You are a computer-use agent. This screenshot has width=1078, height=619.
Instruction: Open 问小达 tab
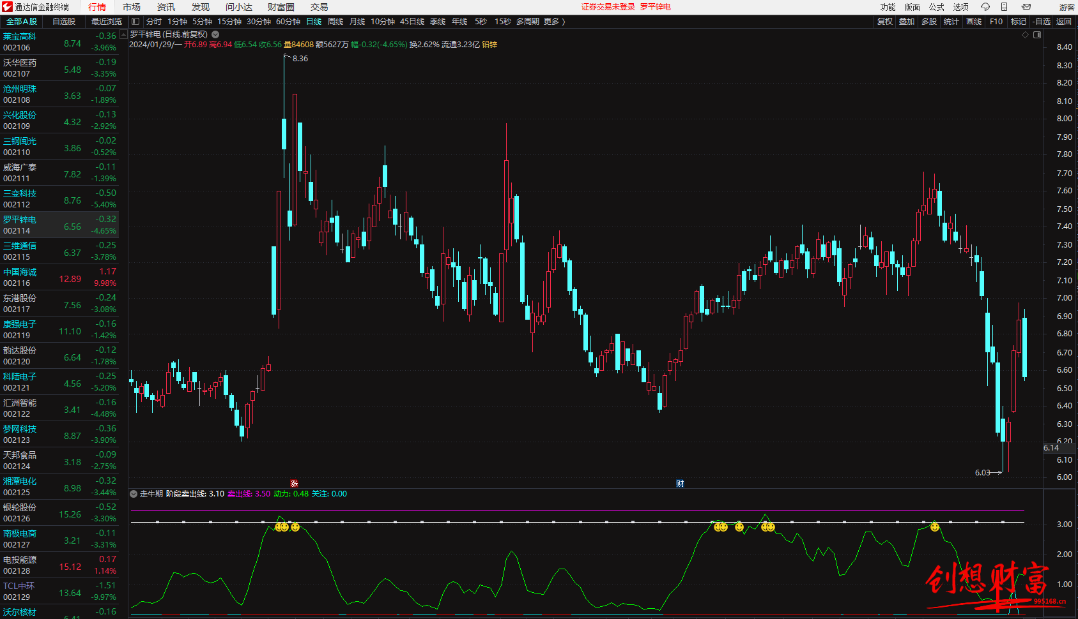239,7
